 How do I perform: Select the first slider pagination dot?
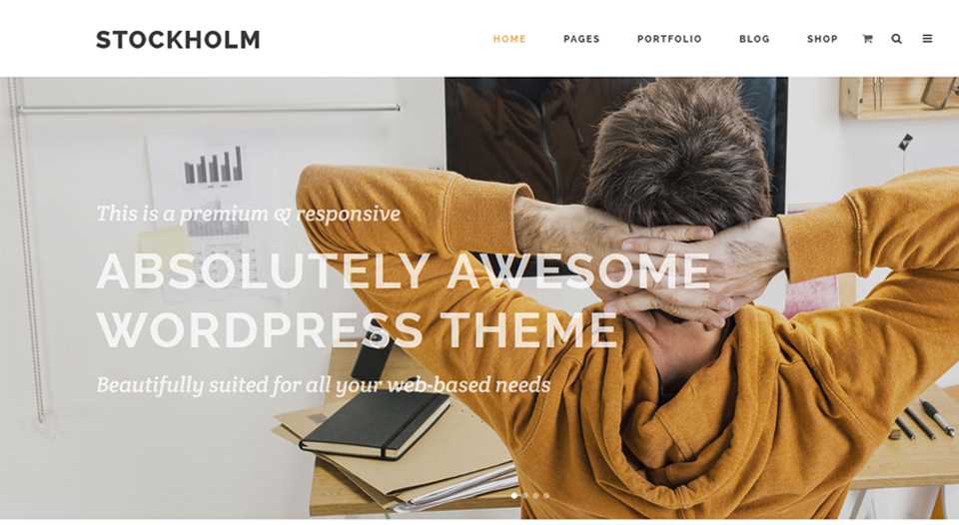coord(514,496)
